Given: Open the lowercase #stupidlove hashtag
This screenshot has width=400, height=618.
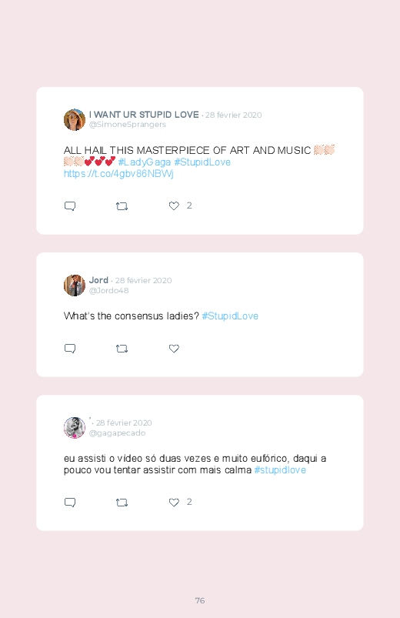Looking at the screenshot, I should 280,469.
